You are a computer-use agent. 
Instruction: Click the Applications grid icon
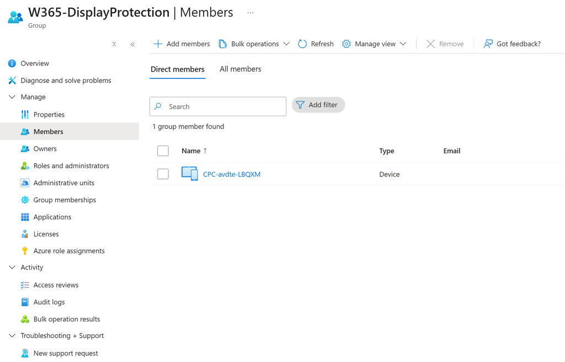tap(25, 217)
